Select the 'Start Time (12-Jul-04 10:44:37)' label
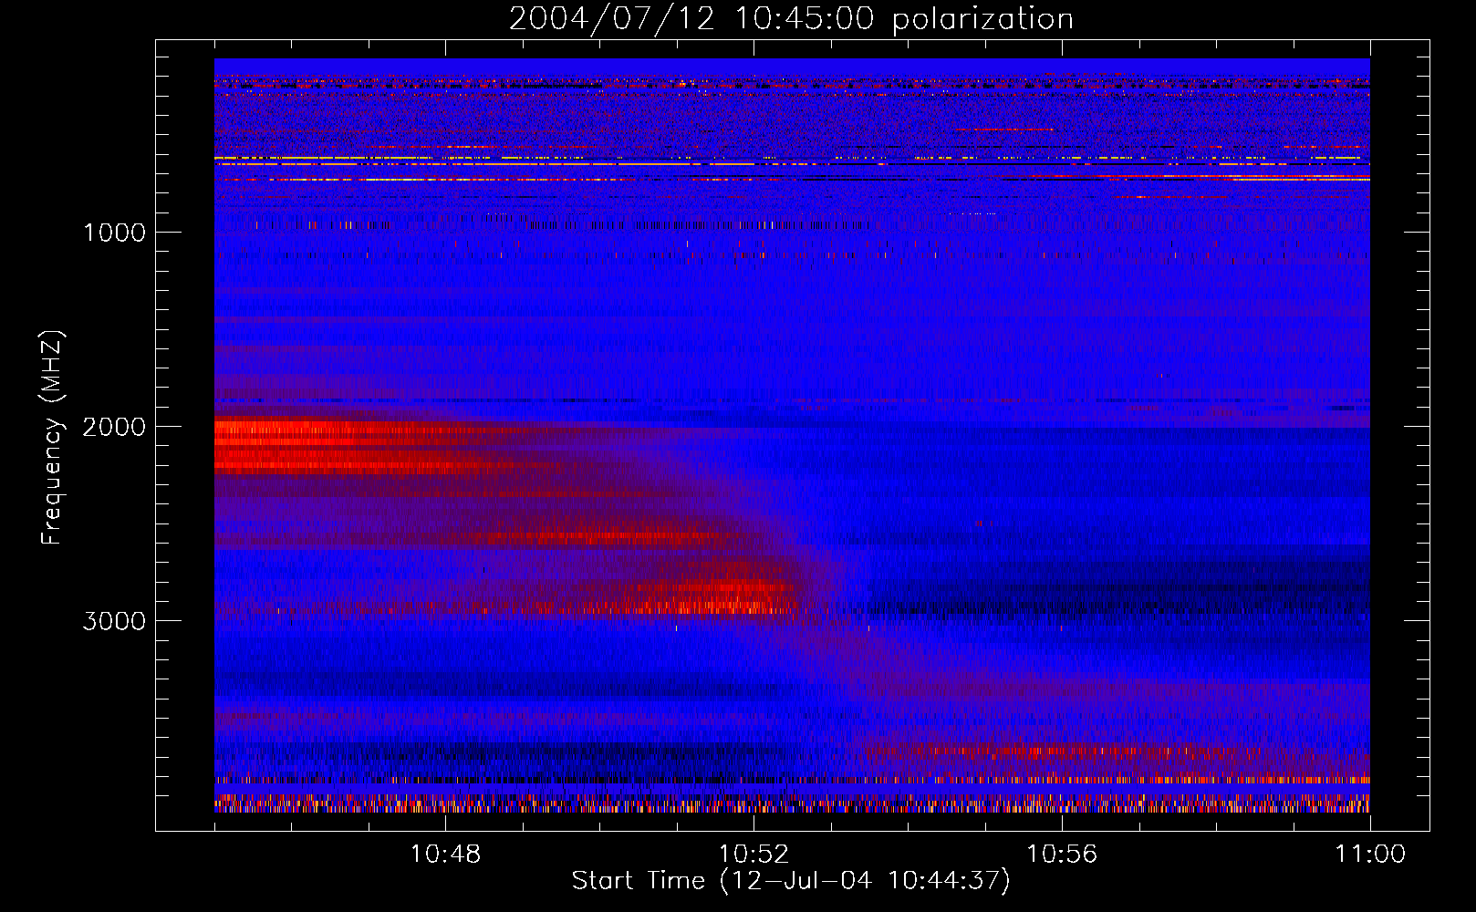The height and width of the screenshot is (912, 1476). pyautogui.click(x=791, y=881)
